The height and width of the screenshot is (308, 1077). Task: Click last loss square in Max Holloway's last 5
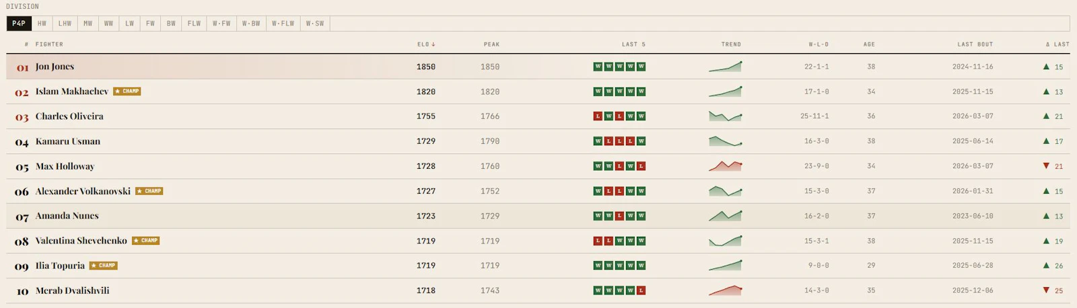641,166
